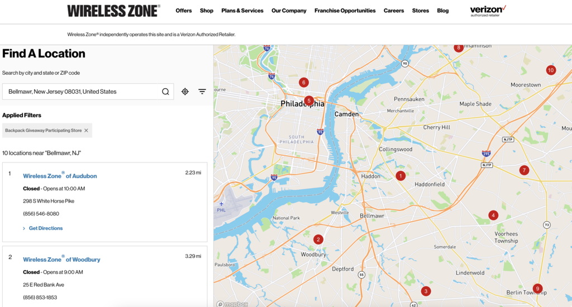This screenshot has width=572, height=307.
Task: Select map marker 3 south of Deptford
Action: (426, 291)
